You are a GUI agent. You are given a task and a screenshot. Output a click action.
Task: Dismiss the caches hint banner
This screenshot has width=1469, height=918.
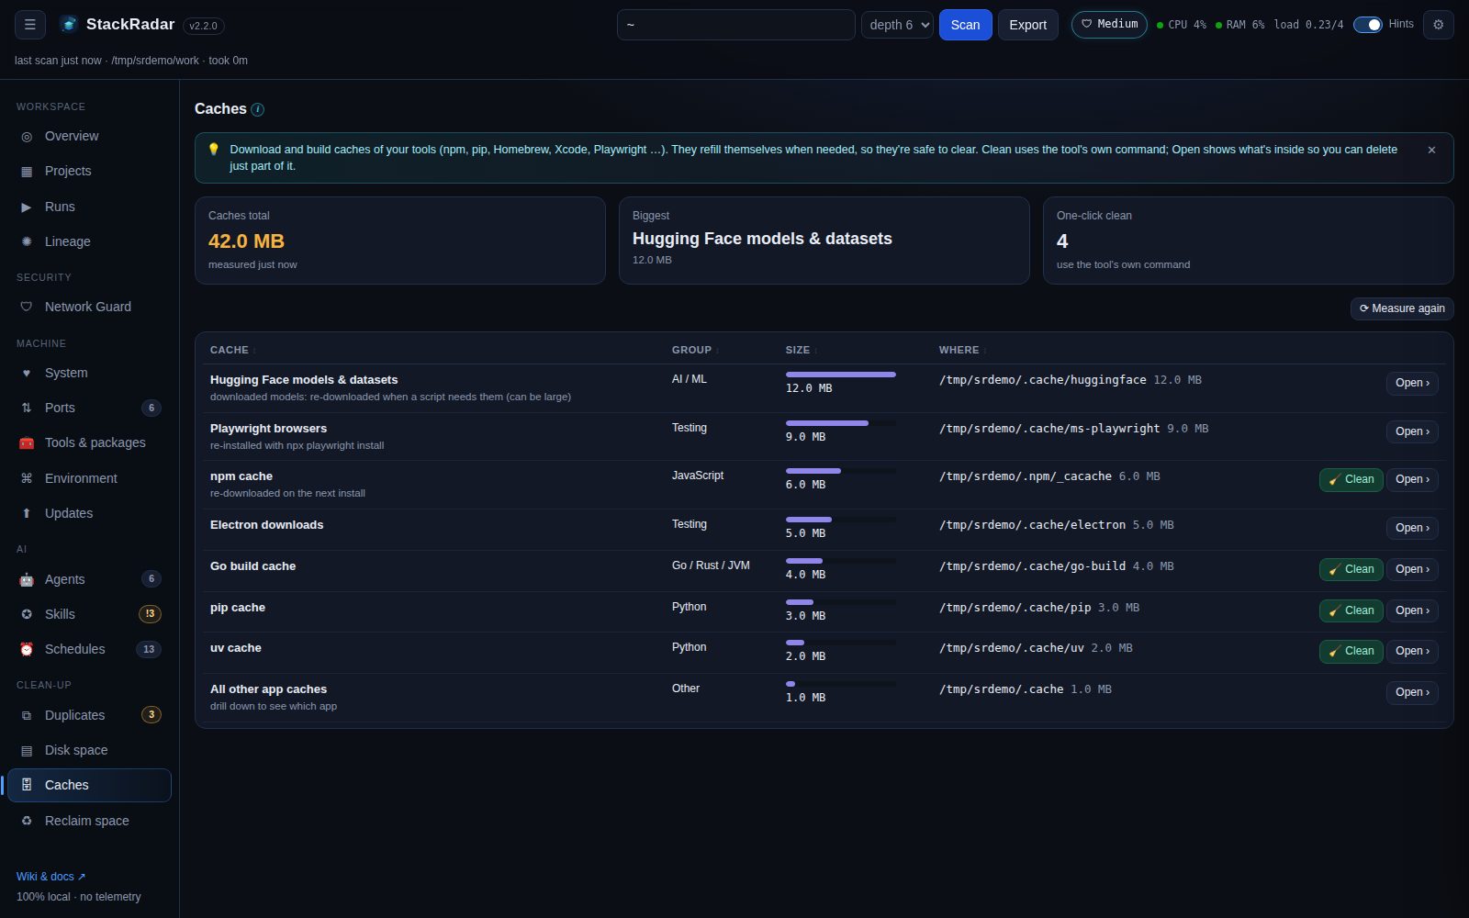point(1431,150)
